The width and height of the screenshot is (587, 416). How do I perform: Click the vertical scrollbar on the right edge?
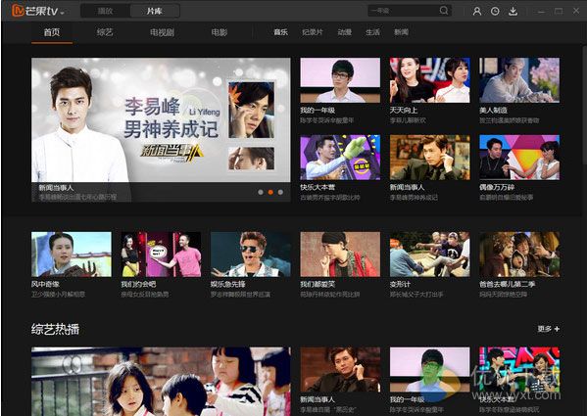pos(584,105)
